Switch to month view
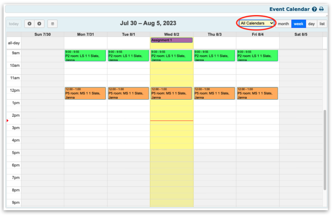The image size is (332, 216). click(x=283, y=24)
